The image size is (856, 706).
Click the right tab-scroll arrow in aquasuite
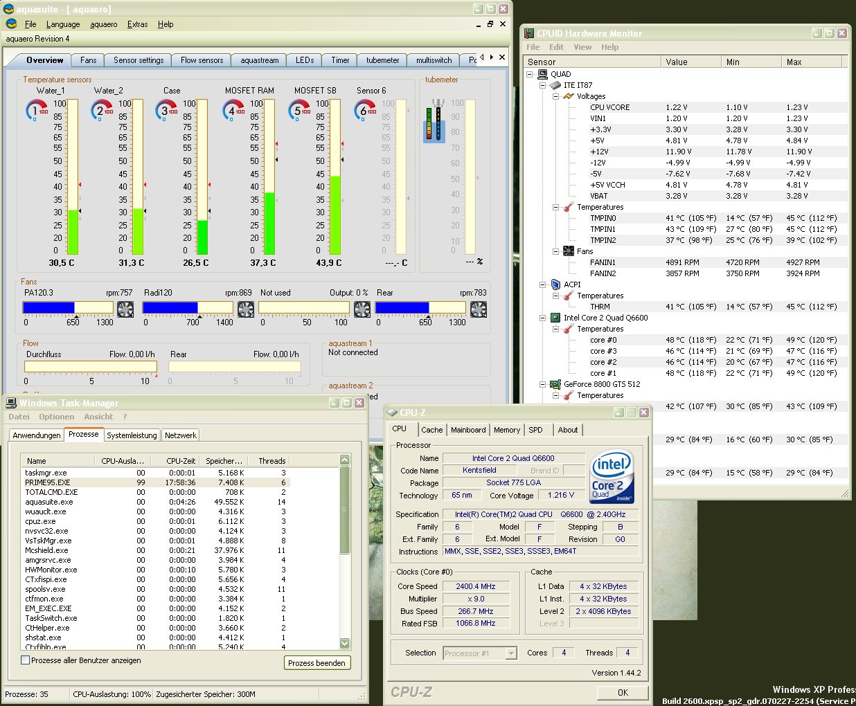tap(491, 57)
